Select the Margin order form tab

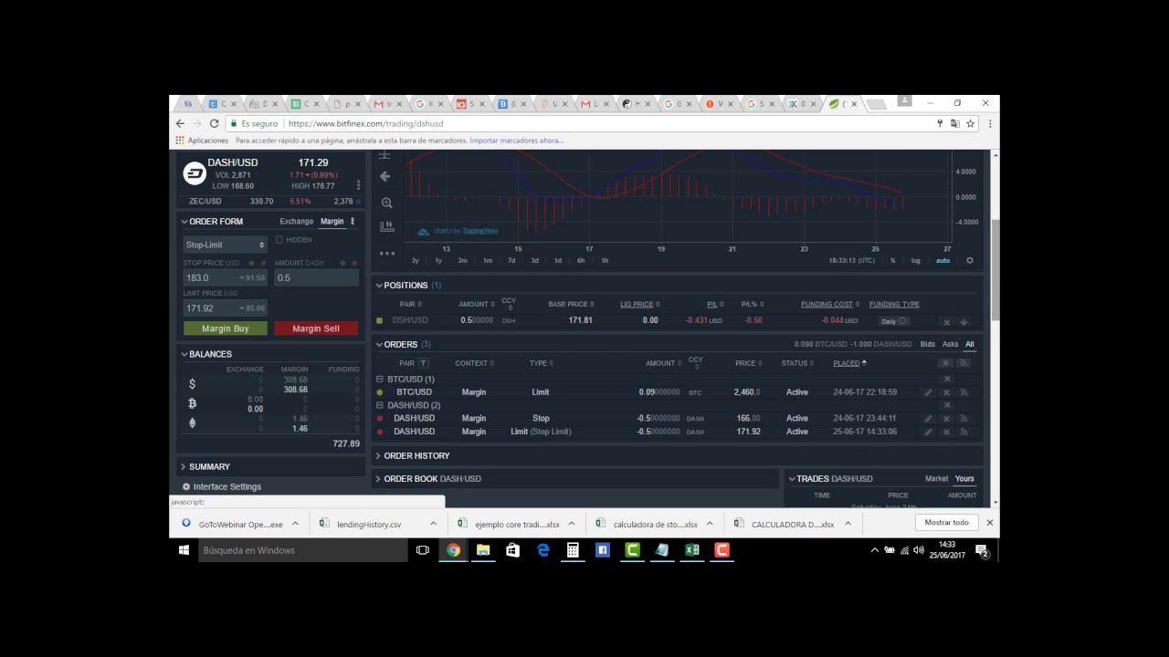(x=332, y=222)
